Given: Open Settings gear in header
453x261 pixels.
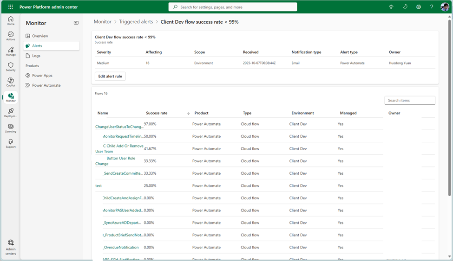Looking at the screenshot, I should point(418,7).
